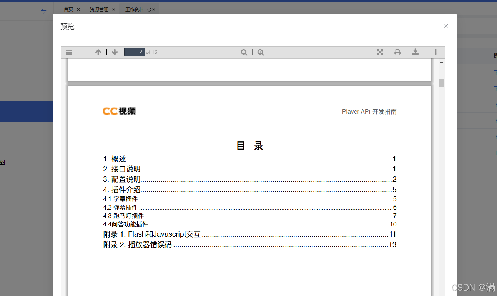Zoom in on the PDF document
This screenshot has width=497, height=296.
(261, 52)
